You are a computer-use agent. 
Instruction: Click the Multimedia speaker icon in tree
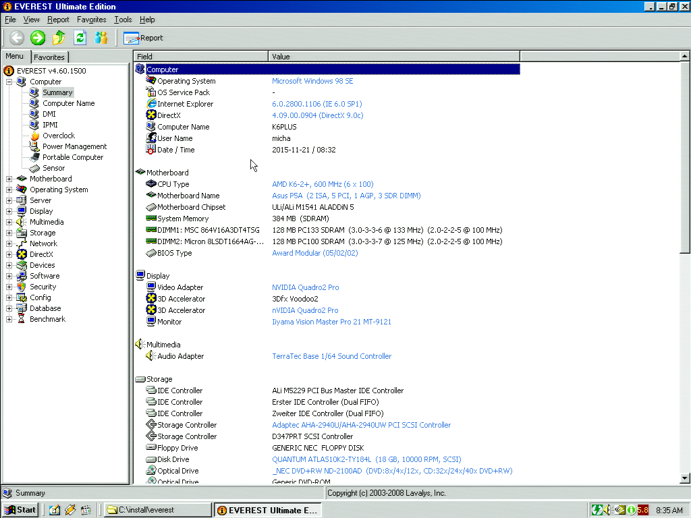coord(21,222)
